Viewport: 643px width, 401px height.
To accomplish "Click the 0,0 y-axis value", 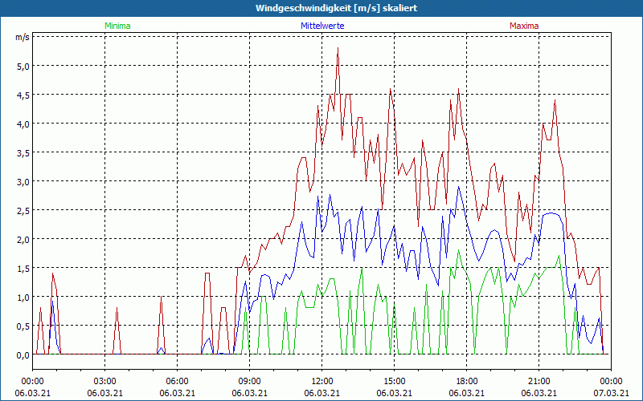I will 23,354.
